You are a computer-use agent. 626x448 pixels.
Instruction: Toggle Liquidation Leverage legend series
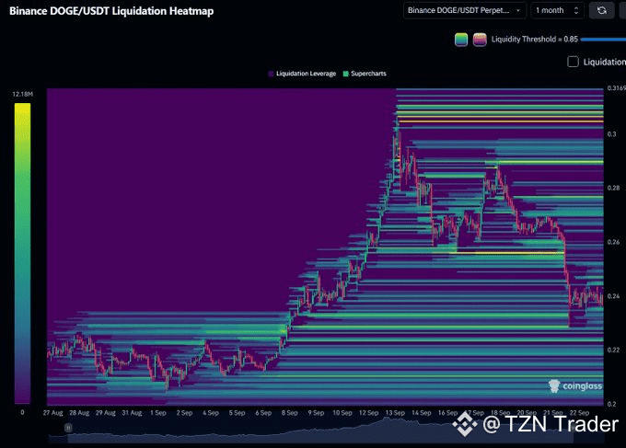[305, 73]
